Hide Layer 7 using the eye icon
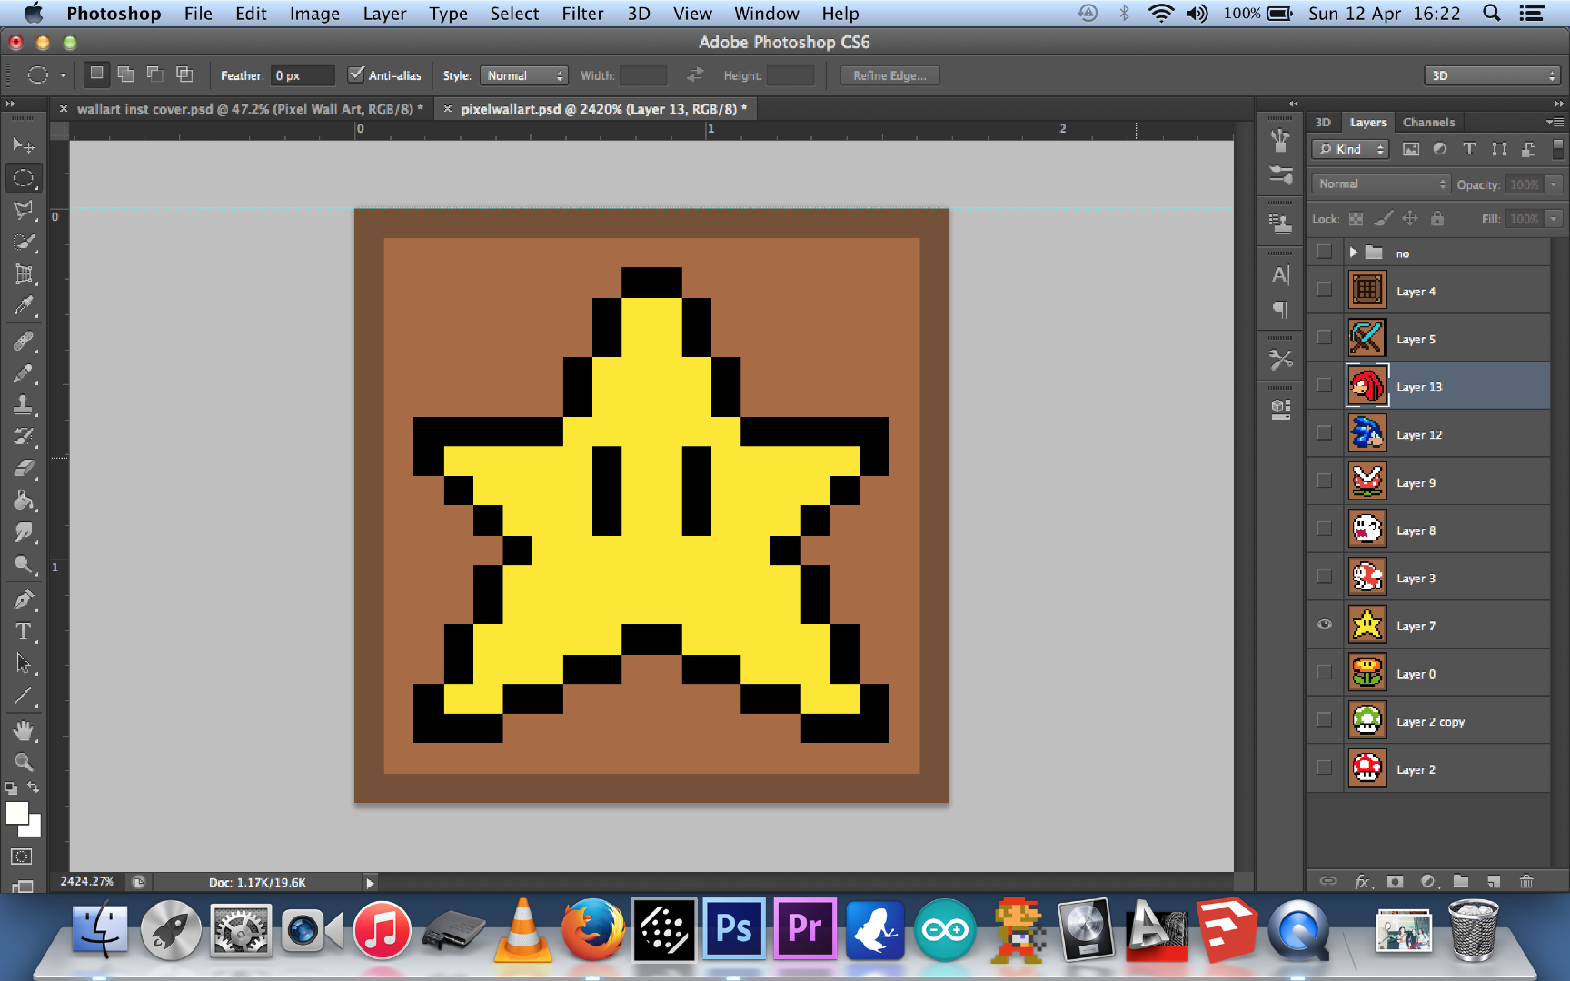This screenshot has height=981, width=1570. point(1325,625)
